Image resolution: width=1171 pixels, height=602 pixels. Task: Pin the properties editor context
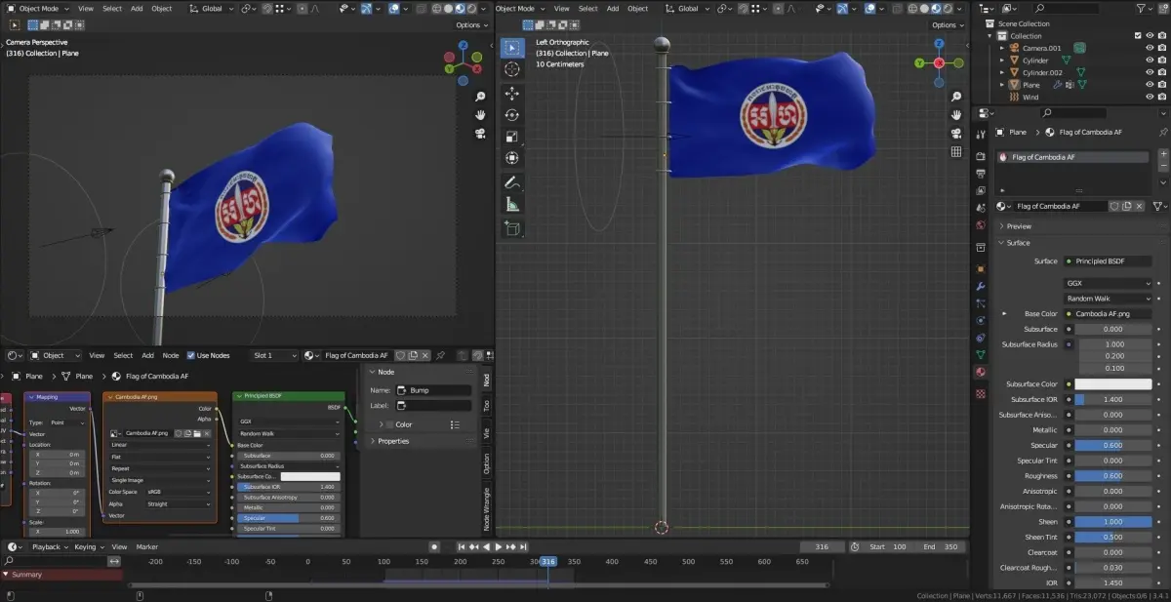(x=1162, y=132)
